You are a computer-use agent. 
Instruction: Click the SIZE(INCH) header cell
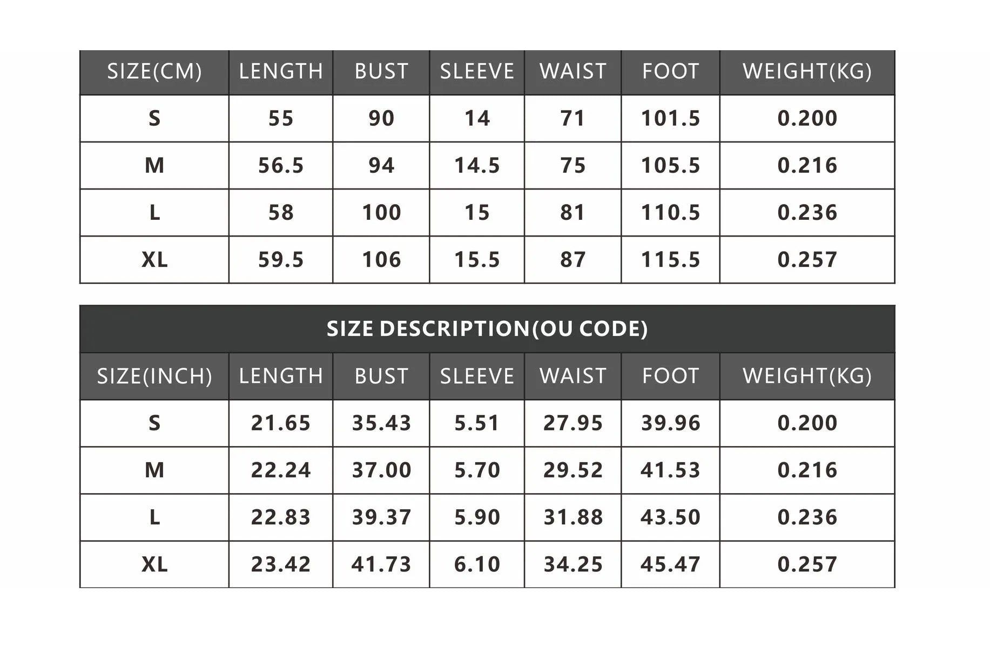154,376
